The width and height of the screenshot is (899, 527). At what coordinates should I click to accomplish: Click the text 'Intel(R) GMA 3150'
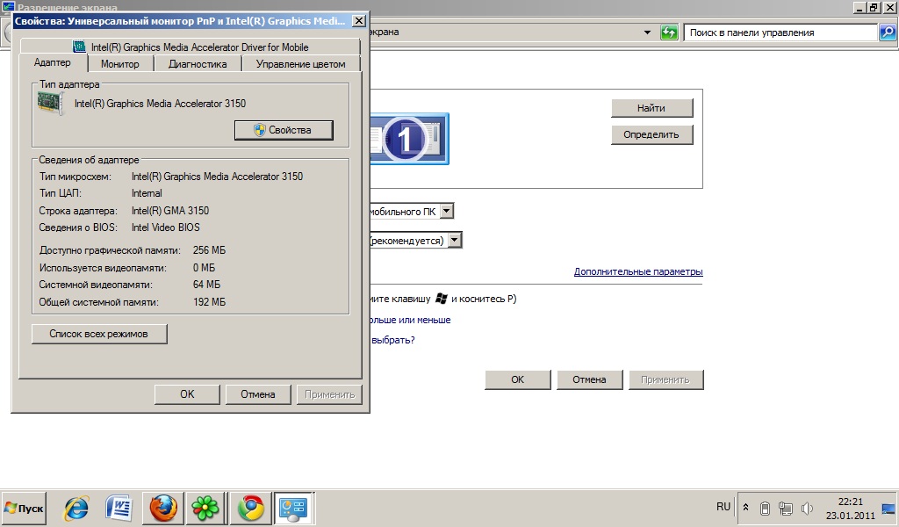170,211
